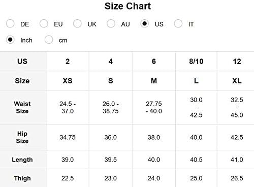
Task: Click the XS size cell
Action: (x=68, y=81)
